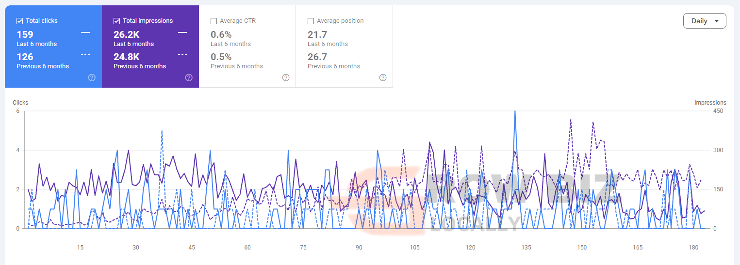Click the 450 impressions axis label
Screen dimensions: 740x265
click(718, 111)
